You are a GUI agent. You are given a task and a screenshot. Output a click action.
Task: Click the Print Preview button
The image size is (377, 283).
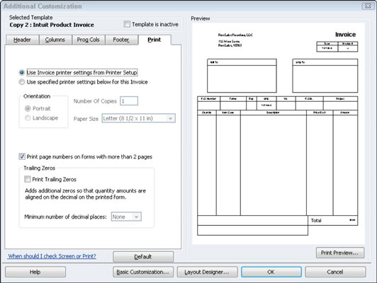click(340, 253)
